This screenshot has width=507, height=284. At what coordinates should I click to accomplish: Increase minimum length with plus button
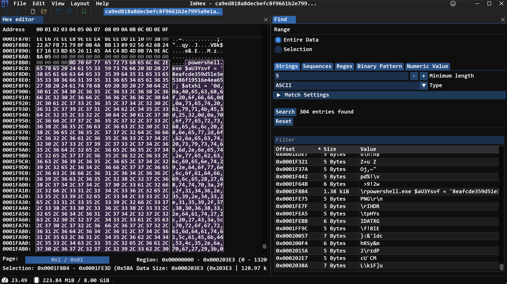[423, 76]
